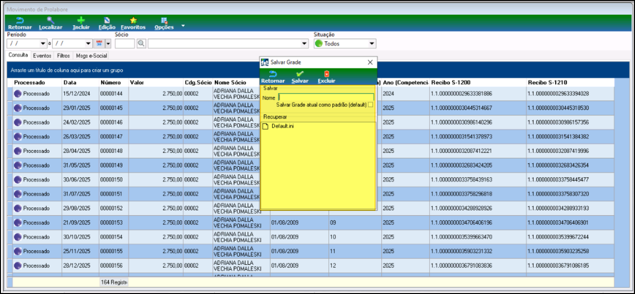
Task: Switch to the Eventos tab
Action: (x=42, y=56)
